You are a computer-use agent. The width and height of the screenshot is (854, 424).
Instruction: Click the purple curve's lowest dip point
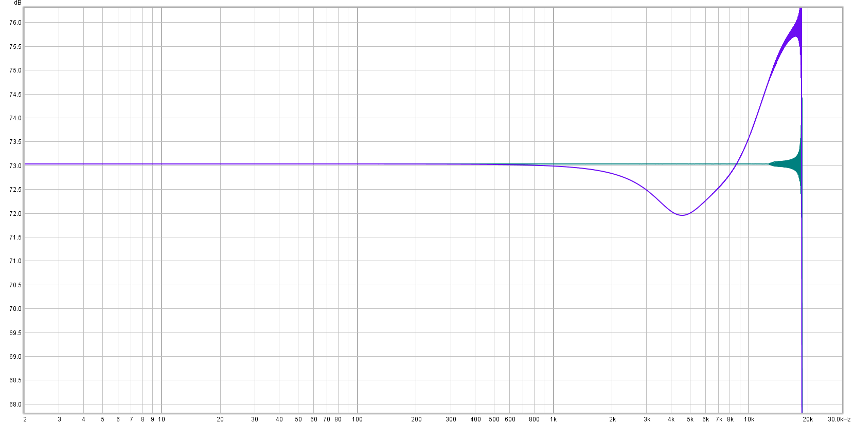tap(682, 215)
